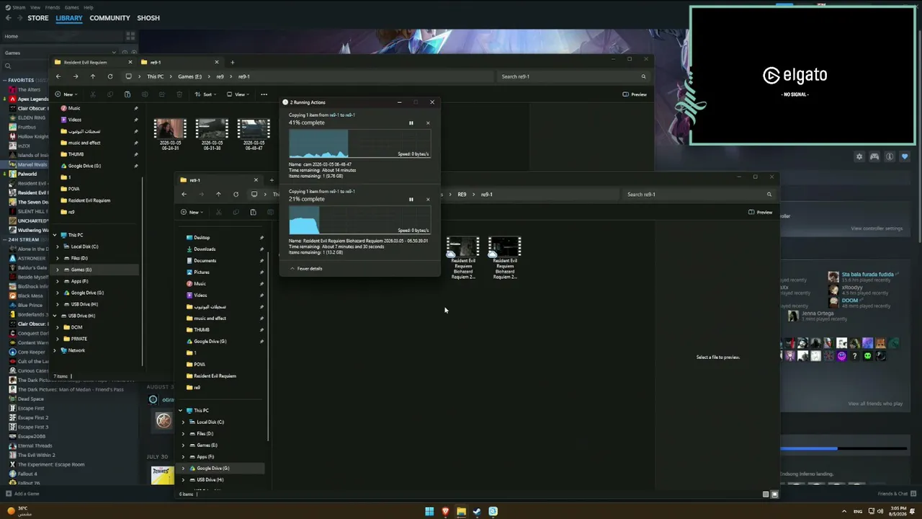Pause the 41% complete copy operation

click(411, 123)
